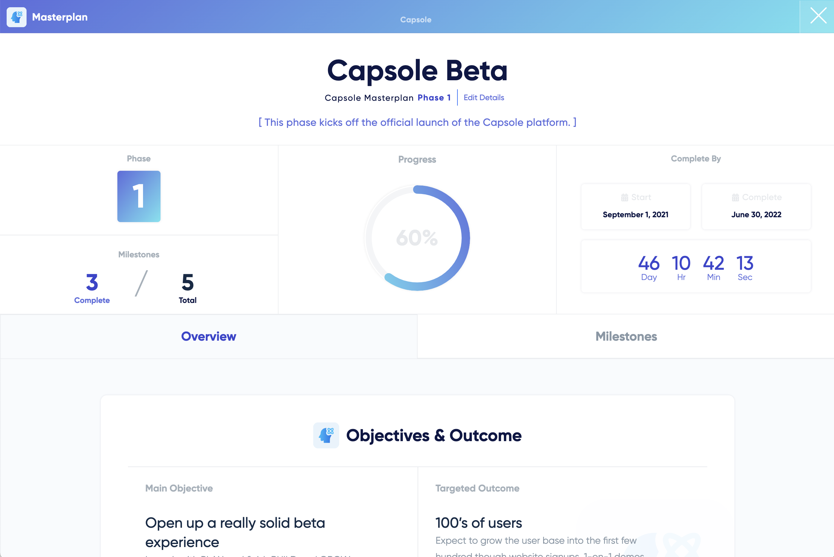The image size is (834, 557).
Task: Close the Capsole Beta panel with X
Action: tap(818, 16)
